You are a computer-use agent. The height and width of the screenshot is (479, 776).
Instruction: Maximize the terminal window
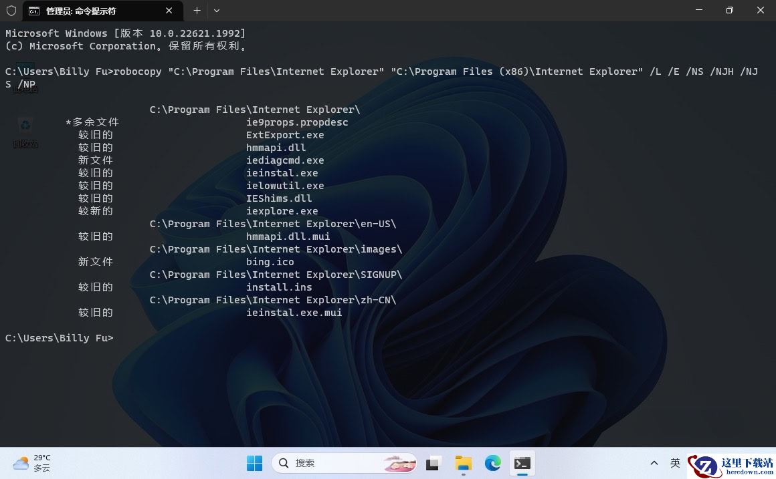[x=729, y=10]
